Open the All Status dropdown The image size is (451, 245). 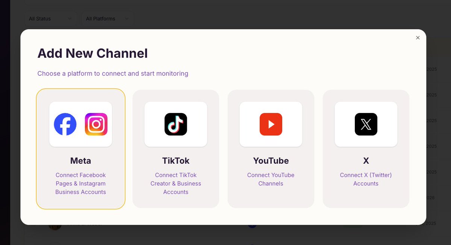coord(50,19)
